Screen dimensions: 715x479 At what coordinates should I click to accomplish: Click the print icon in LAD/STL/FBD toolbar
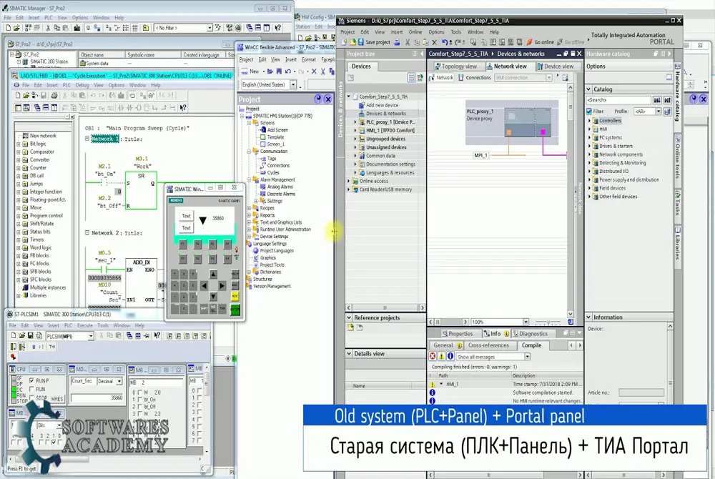click(54, 95)
